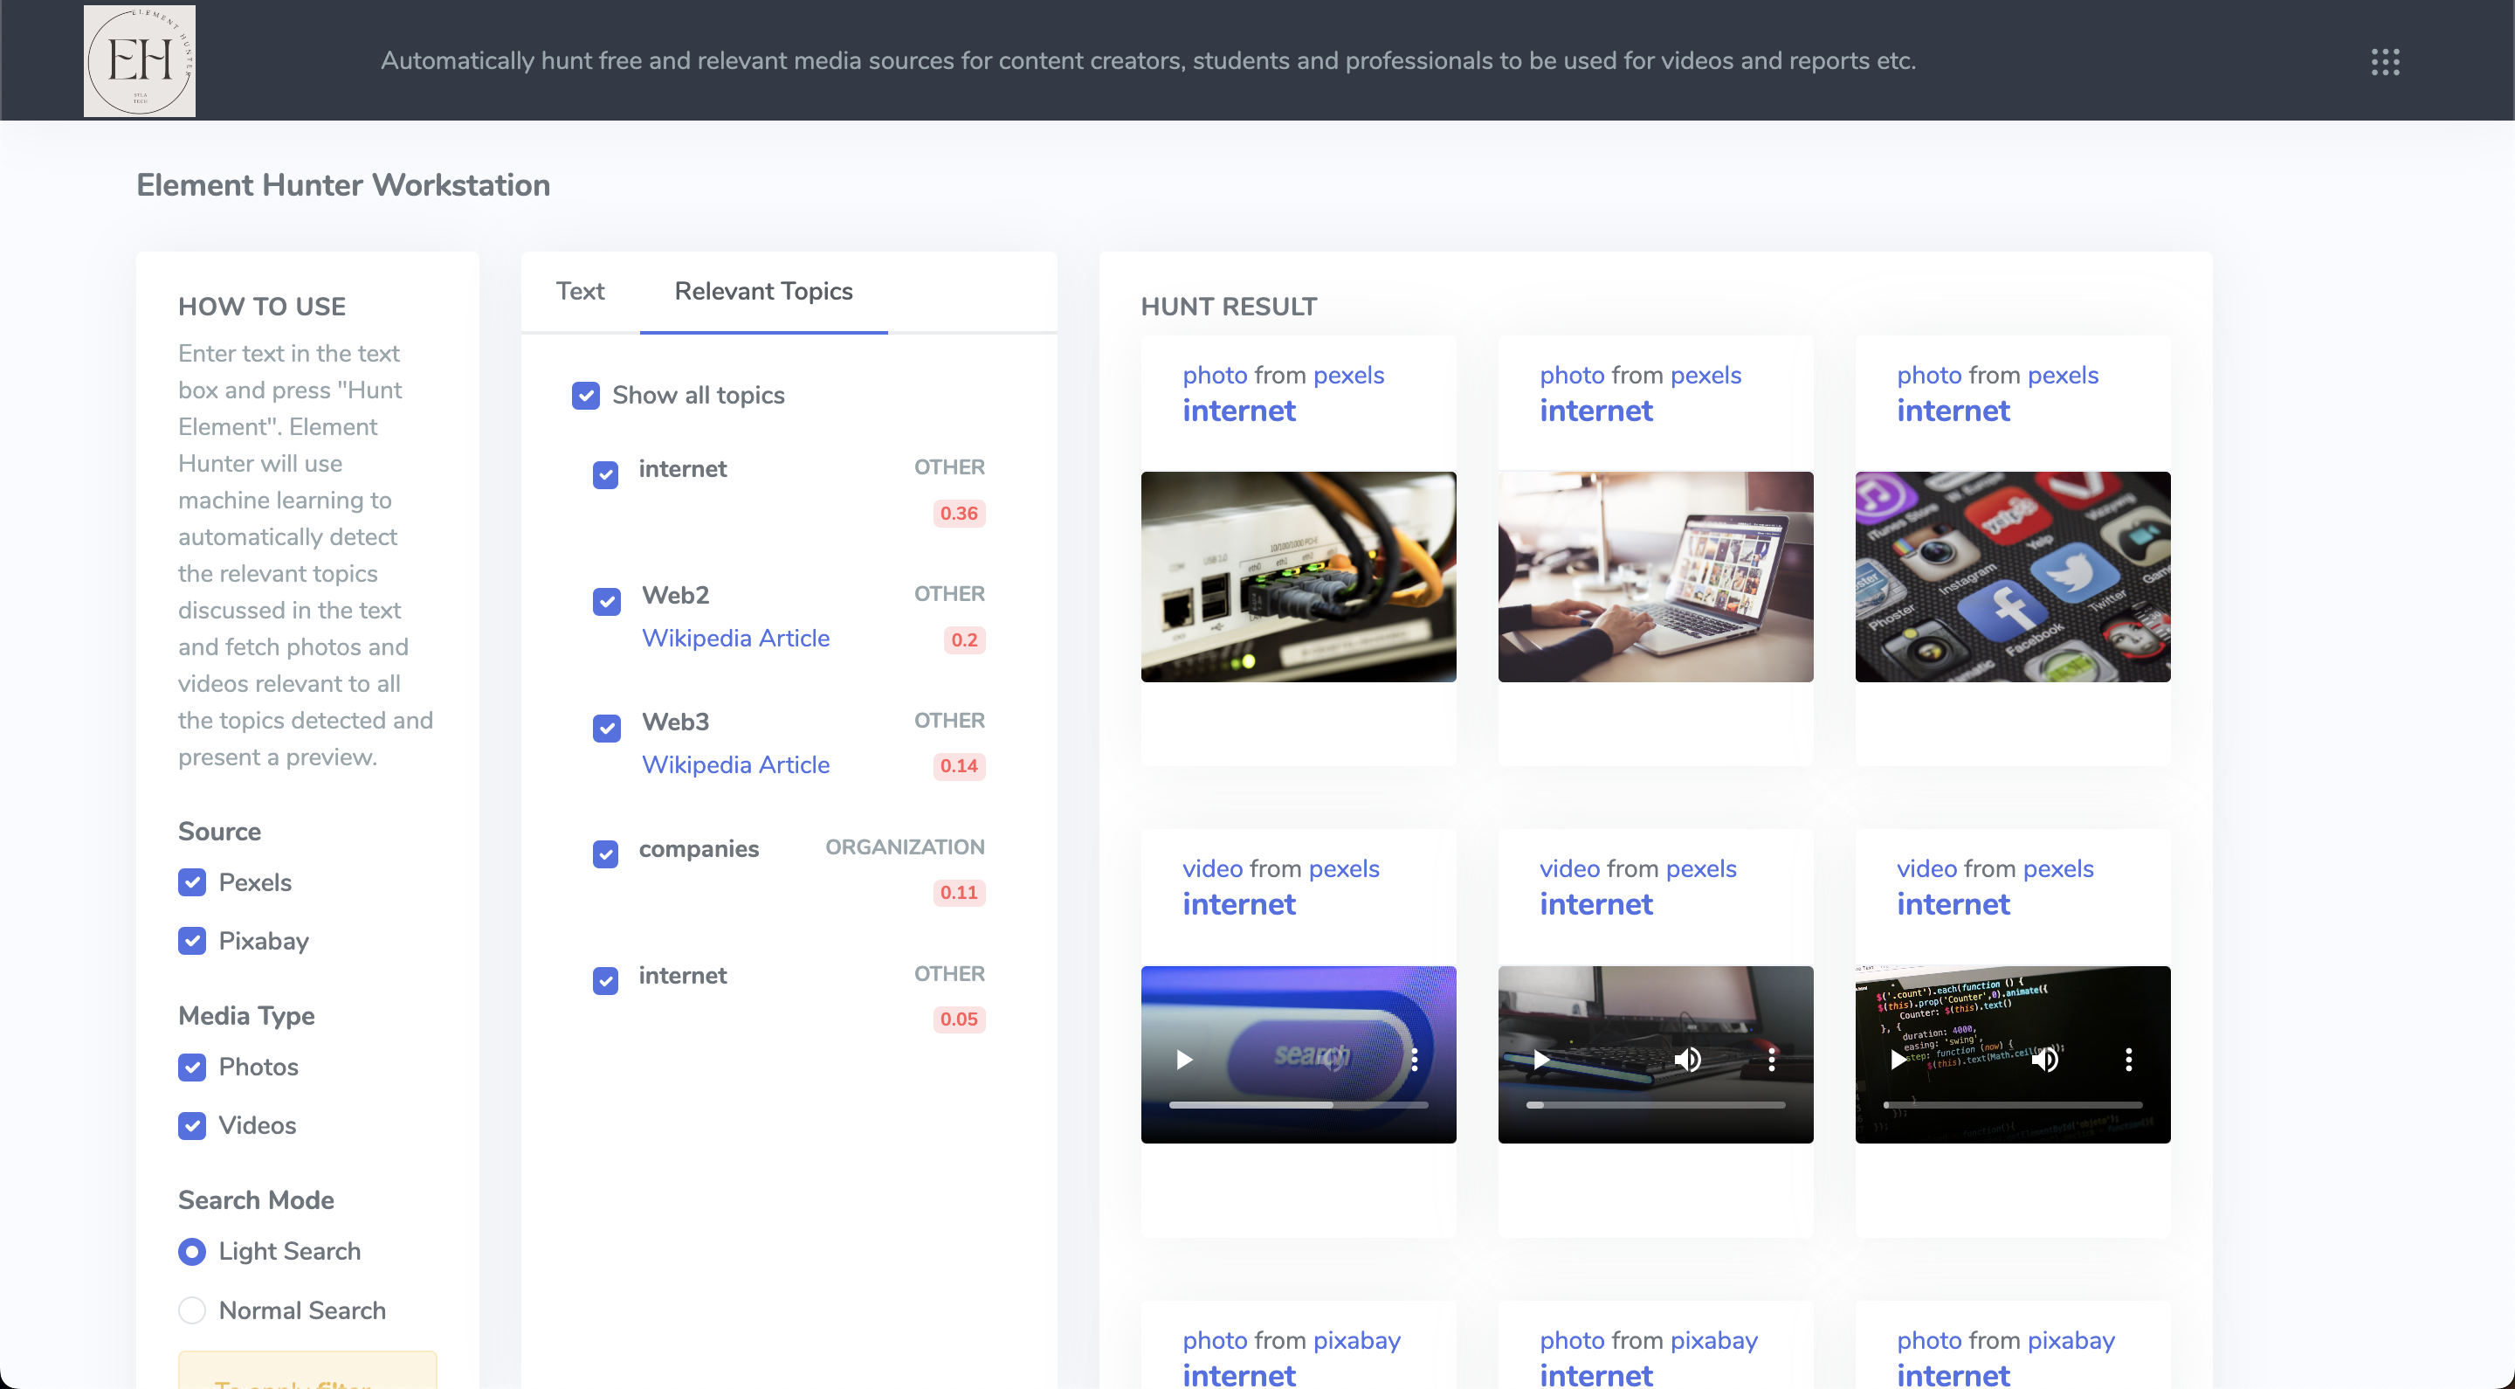Open the apps grid menu icon
Screen dimensions: 2515x1389
(2385, 61)
